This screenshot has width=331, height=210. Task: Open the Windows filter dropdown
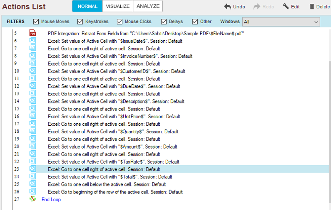click(281, 22)
